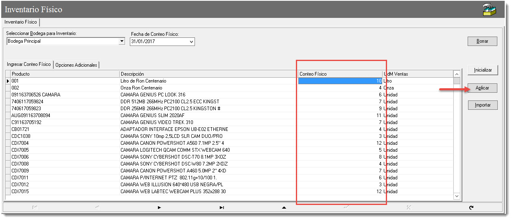Click the previous record navigator arrow
The width and height of the screenshot is (512, 220).
click(97, 207)
